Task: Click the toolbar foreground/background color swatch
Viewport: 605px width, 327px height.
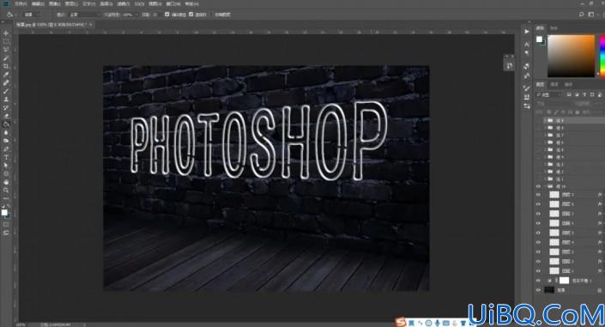Action: click(4, 213)
